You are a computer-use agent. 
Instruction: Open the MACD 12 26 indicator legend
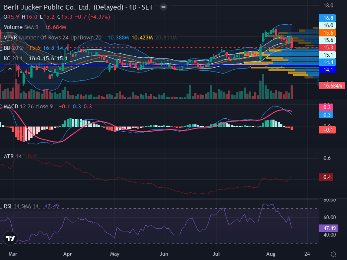tap(28, 107)
